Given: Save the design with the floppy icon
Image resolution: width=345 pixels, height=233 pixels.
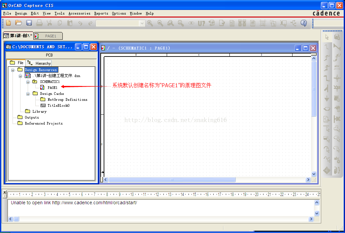Looking at the screenshot, I should pos(29,23).
